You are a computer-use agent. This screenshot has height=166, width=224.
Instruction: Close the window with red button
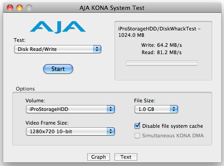[x=10, y=8]
